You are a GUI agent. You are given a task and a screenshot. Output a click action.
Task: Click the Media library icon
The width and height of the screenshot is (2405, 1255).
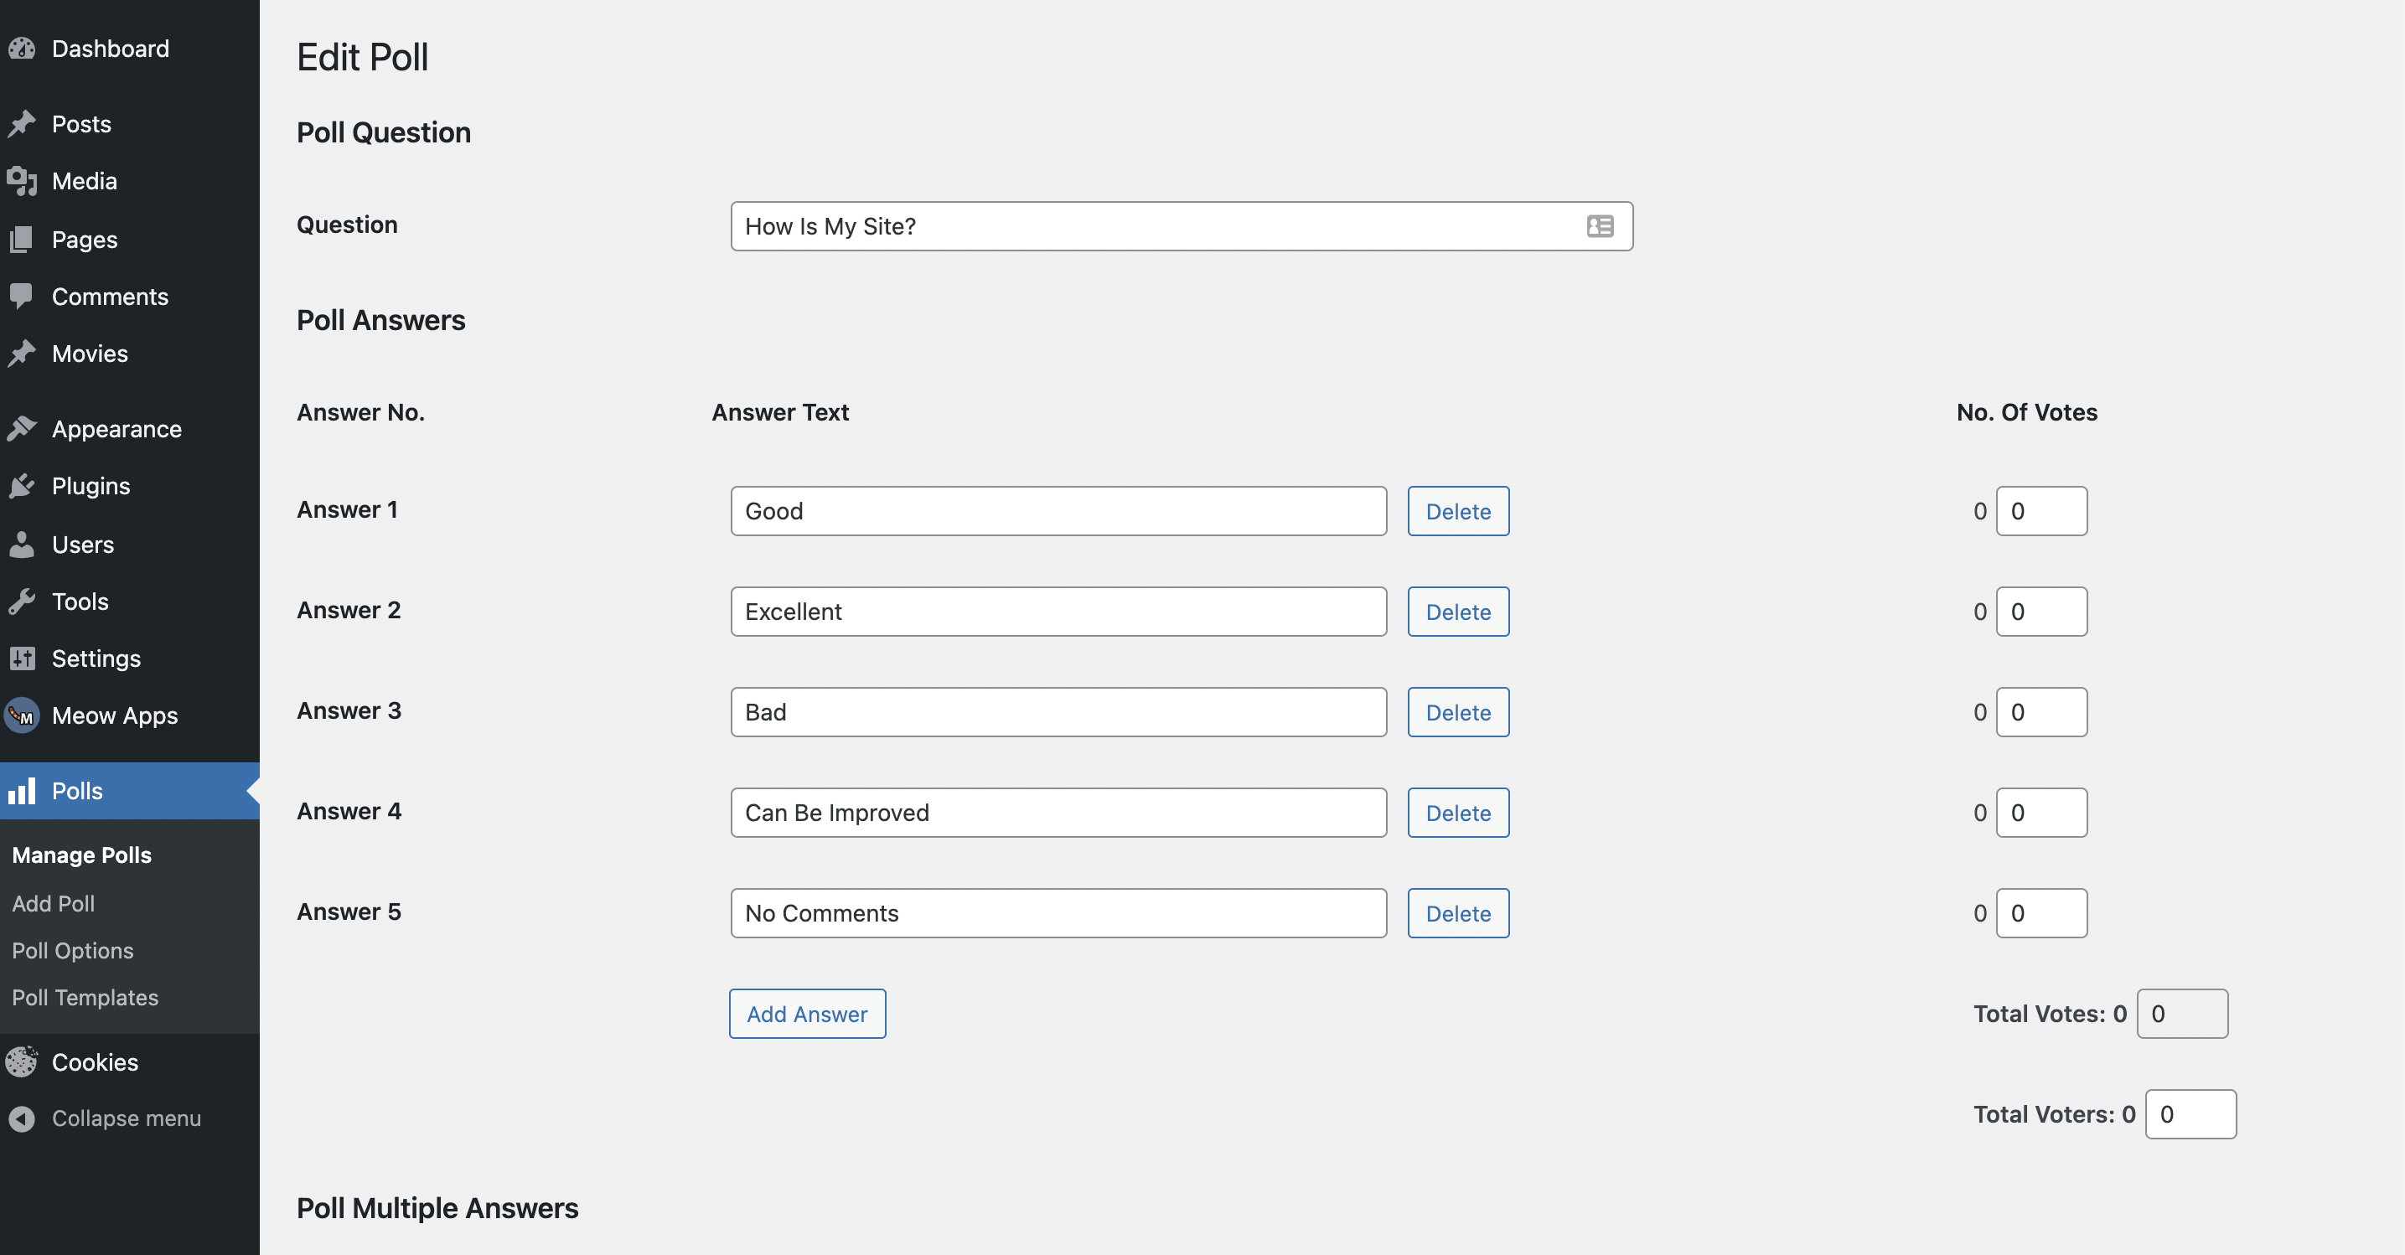[22, 181]
